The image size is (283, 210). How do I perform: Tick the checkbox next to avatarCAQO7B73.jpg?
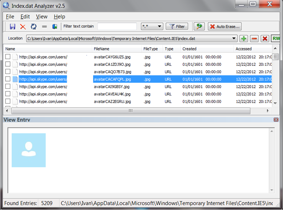click(x=8, y=72)
